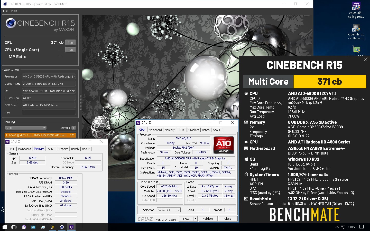Open About tab in front CPU-Z
The image size is (370, 231).
pyautogui.click(x=217, y=130)
